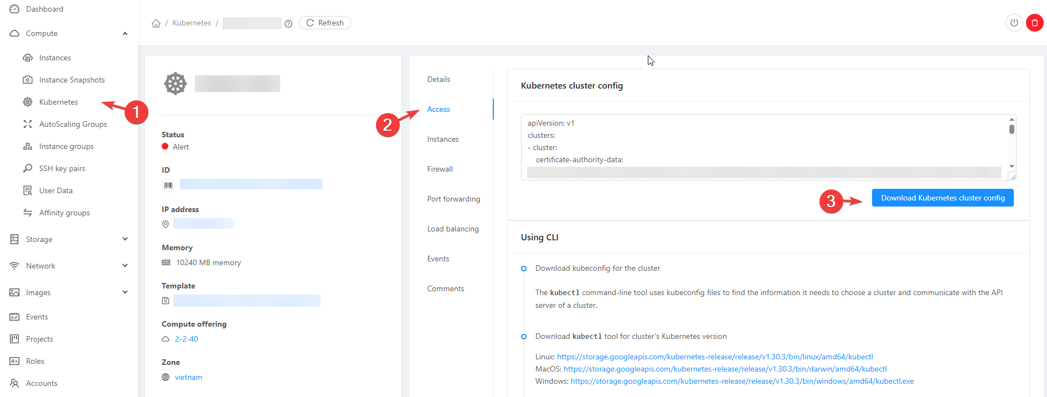Copy cluster ID using barcode icon
The width and height of the screenshot is (1047, 397).
click(168, 185)
